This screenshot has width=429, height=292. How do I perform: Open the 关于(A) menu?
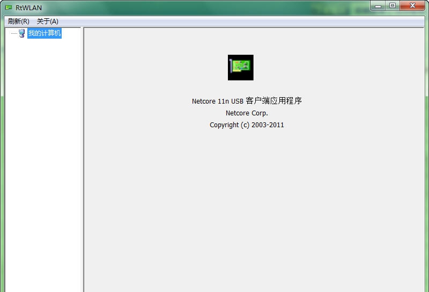click(x=48, y=21)
